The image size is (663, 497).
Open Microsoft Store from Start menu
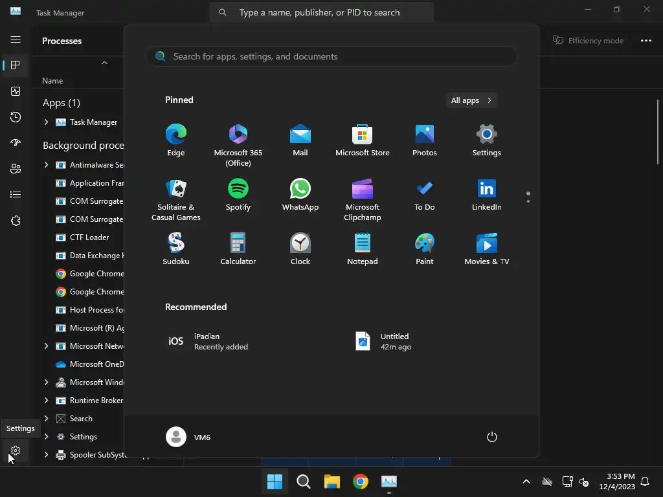tap(363, 140)
